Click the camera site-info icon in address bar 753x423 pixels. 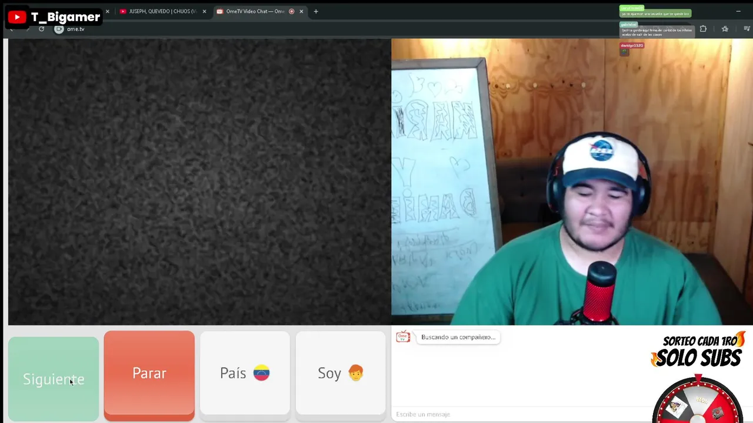pyautogui.click(x=59, y=29)
